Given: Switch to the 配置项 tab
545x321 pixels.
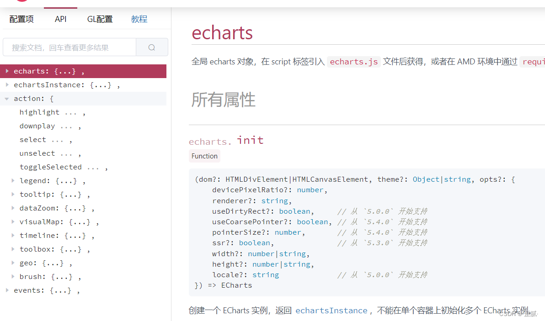Looking at the screenshot, I should pyautogui.click(x=21, y=19).
